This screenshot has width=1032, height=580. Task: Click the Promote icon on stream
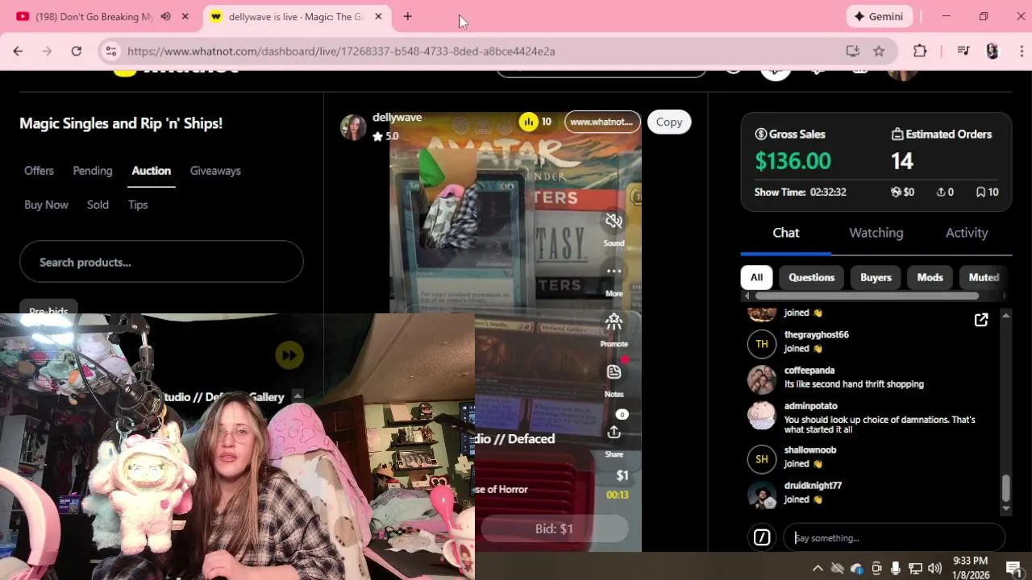614,322
